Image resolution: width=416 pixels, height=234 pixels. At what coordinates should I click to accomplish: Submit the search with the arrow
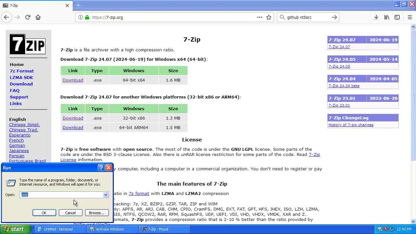click(334, 17)
